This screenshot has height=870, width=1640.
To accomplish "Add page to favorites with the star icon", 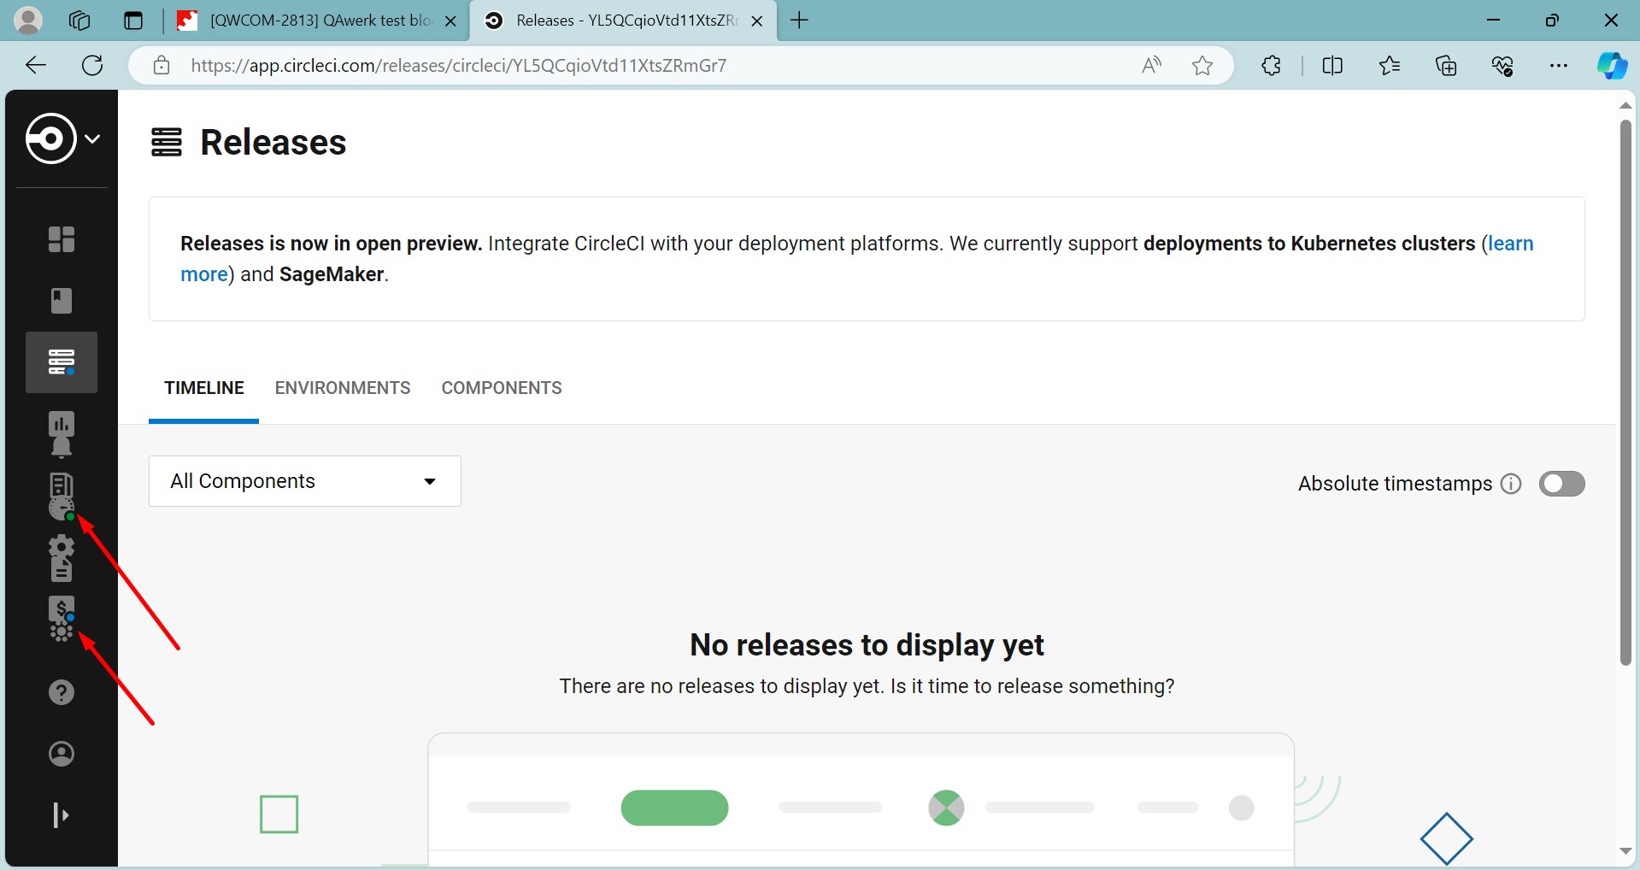I will coord(1202,65).
